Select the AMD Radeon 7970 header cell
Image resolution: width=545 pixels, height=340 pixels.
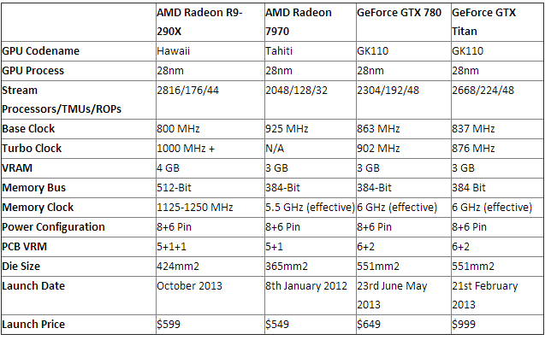tap(310, 22)
